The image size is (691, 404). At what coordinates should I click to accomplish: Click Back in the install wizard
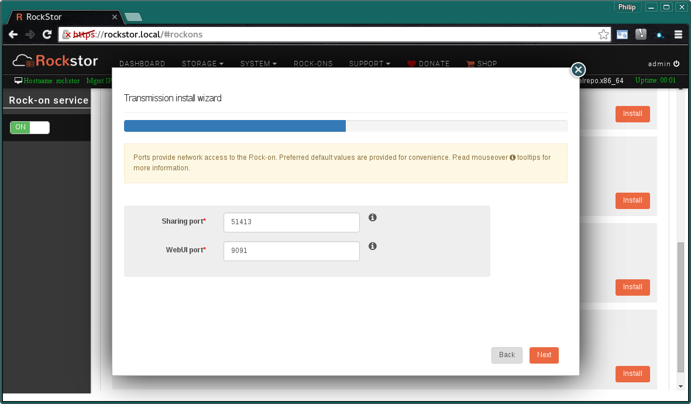tap(507, 355)
